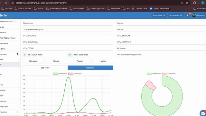
Task: Open the notifications bell icon
Action: (x=187, y=15)
